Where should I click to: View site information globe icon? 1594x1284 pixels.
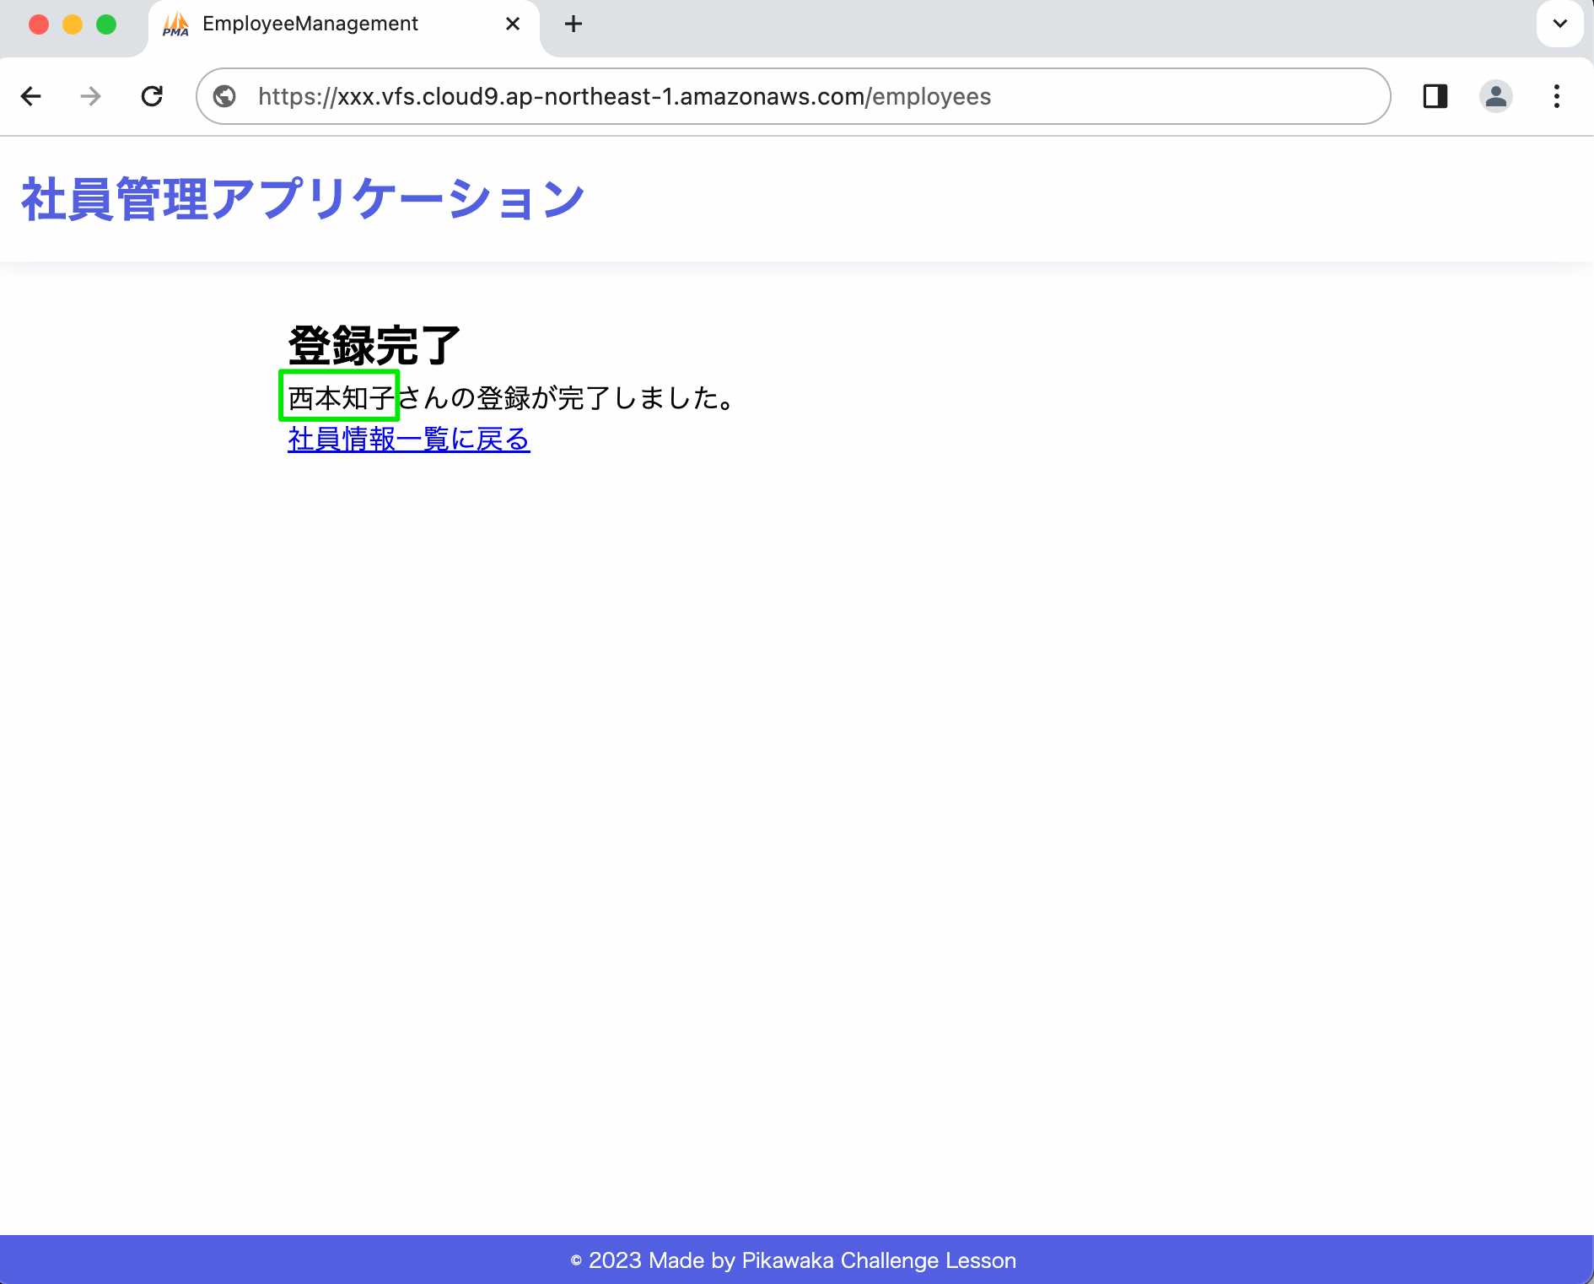pyautogui.click(x=224, y=96)
